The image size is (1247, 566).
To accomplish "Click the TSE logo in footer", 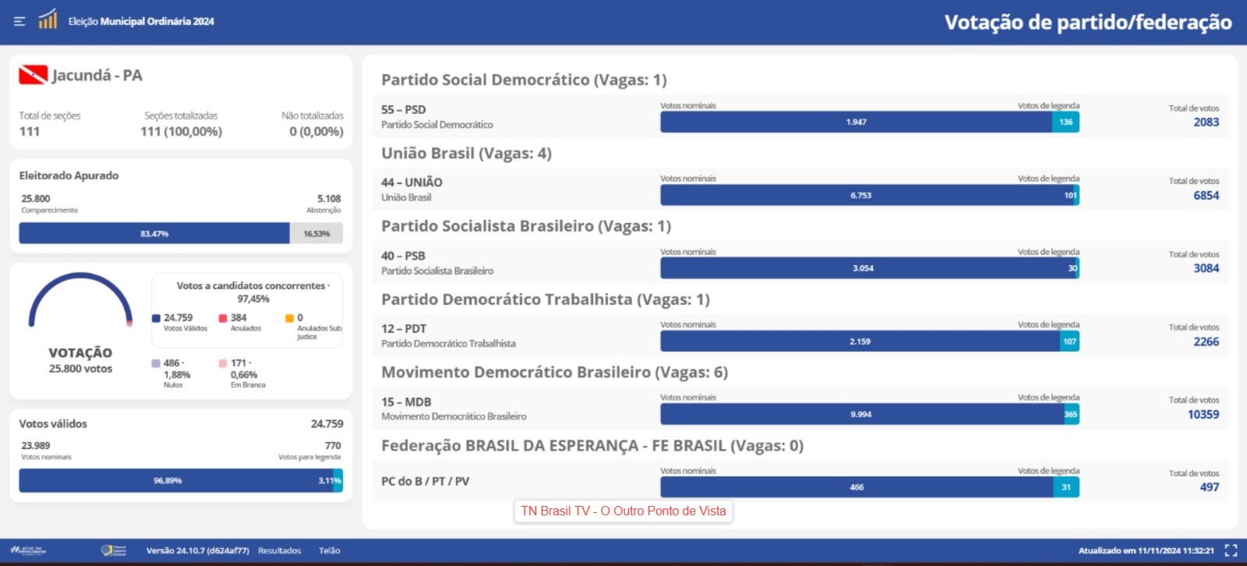I will point(114,550).
